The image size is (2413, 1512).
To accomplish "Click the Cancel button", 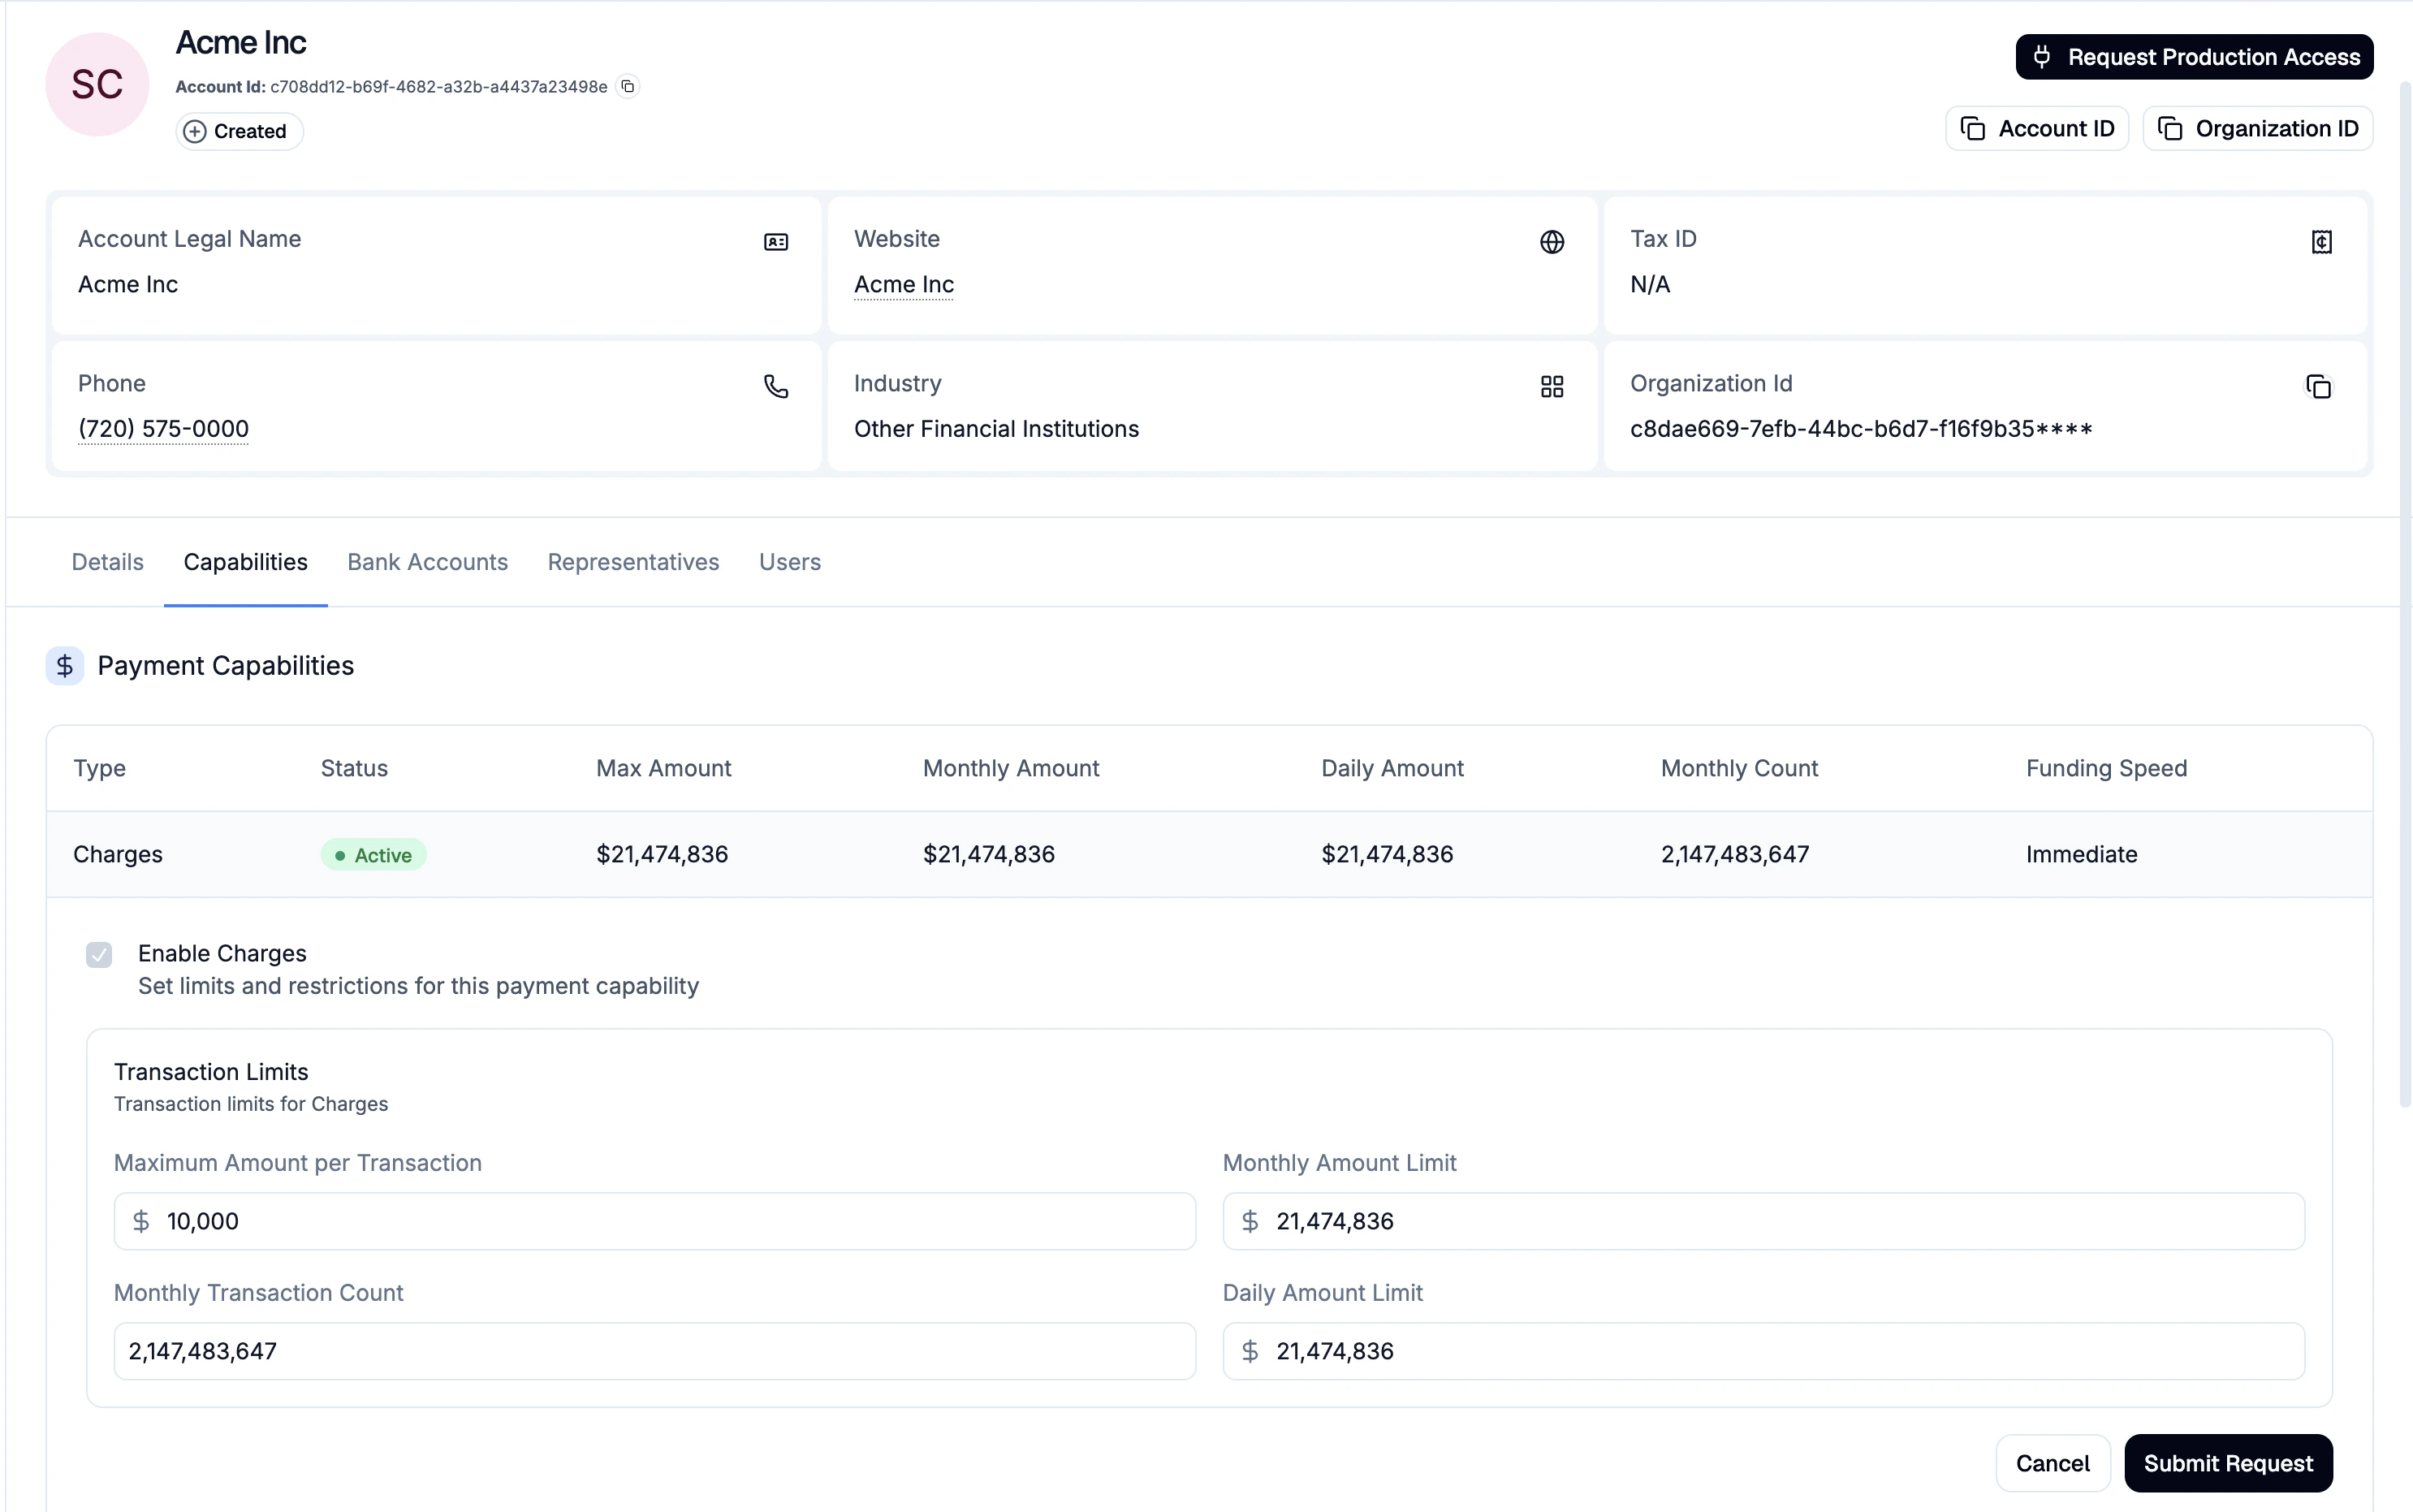I will click(2053, 1462).
